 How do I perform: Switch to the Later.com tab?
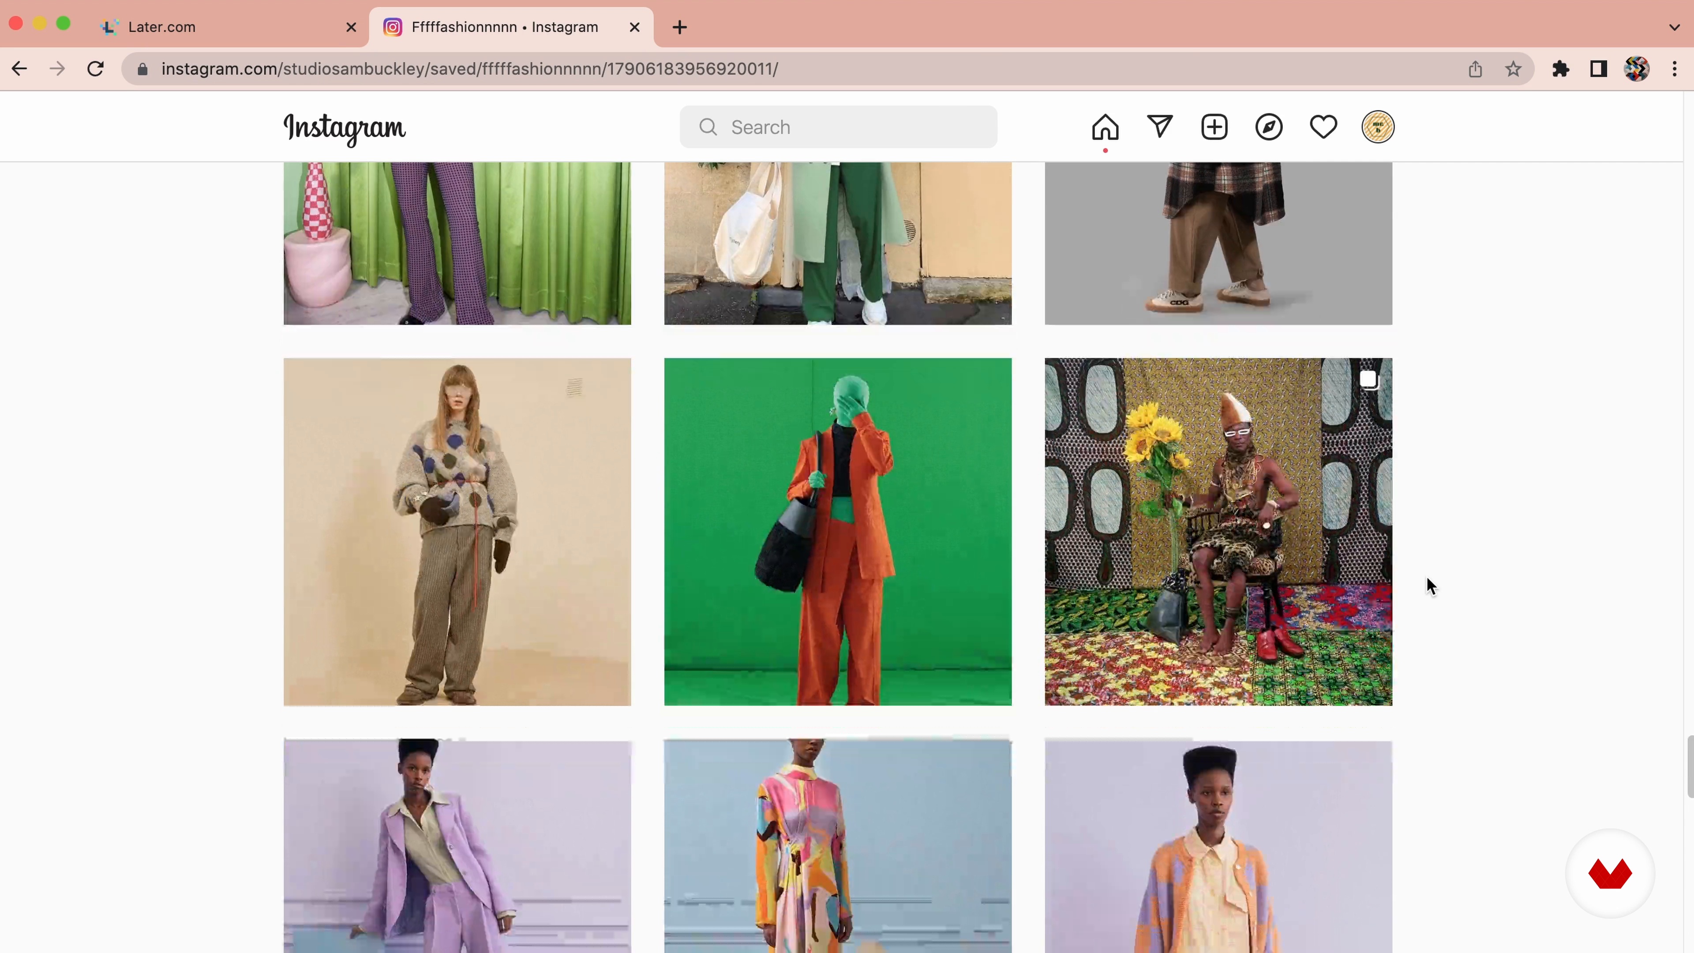[x=228, y=27]
